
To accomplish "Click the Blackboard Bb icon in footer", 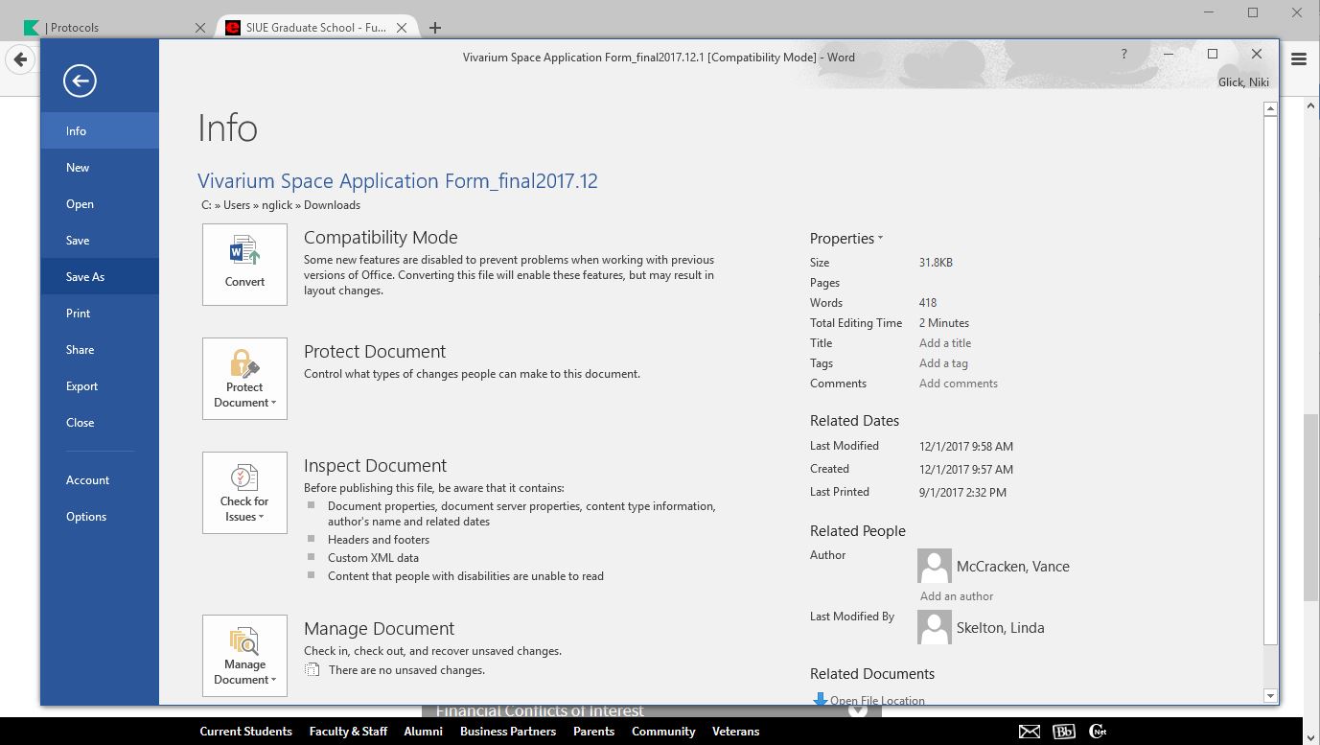I will tap(1063, 732).
